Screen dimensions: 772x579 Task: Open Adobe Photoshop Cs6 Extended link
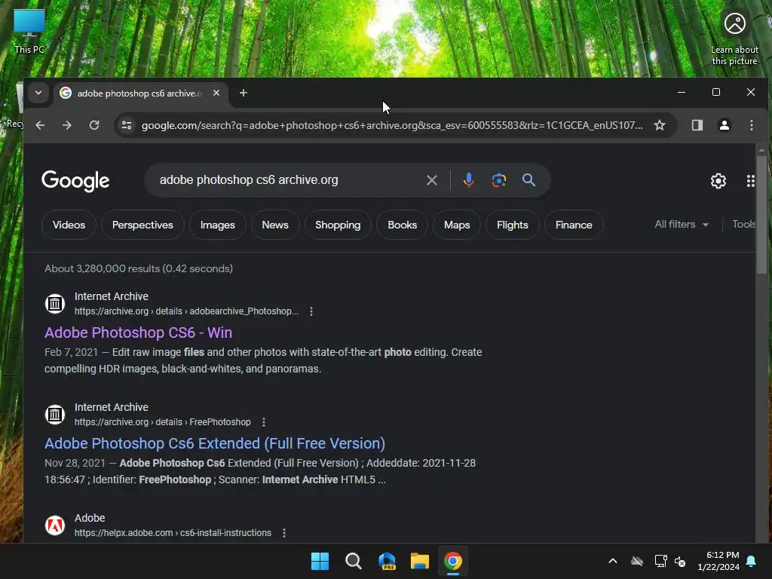coord(215,443)
